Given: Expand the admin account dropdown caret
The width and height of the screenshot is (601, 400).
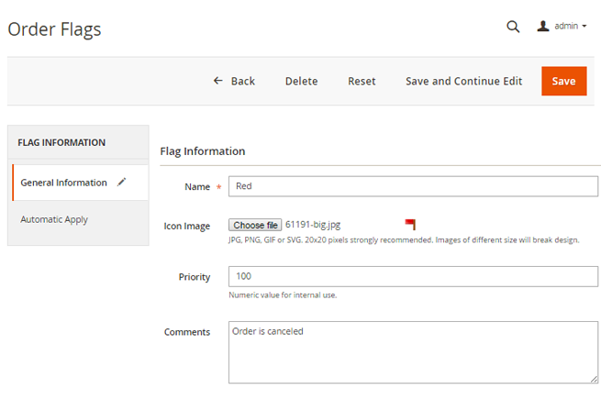Looking at the screenshot, I should click(x=584, y=27).
